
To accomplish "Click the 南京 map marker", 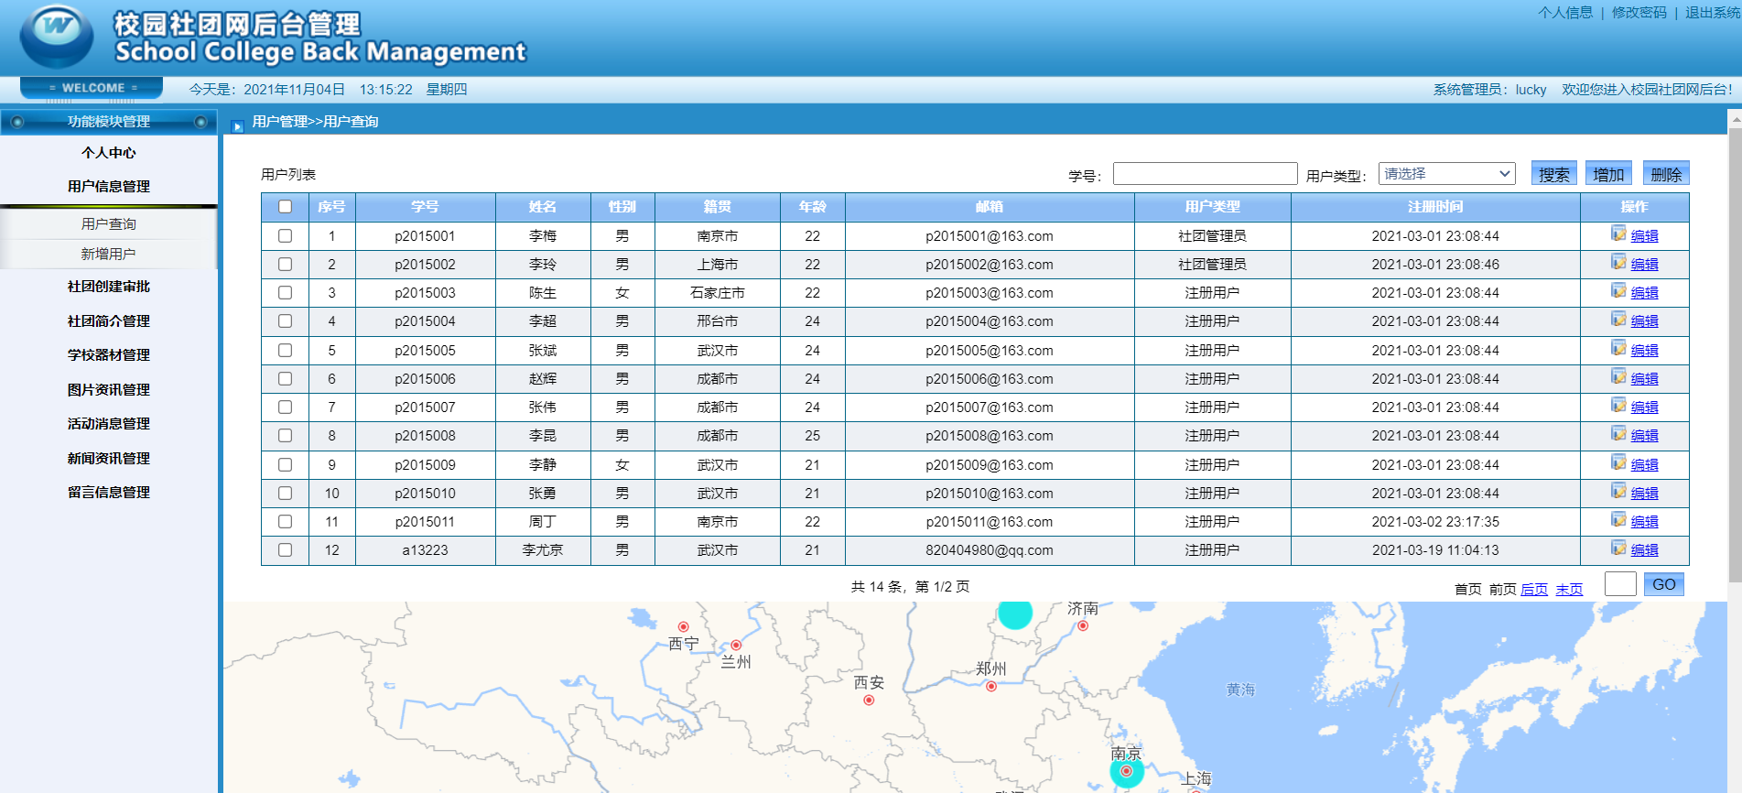I will coord(1127,771).
